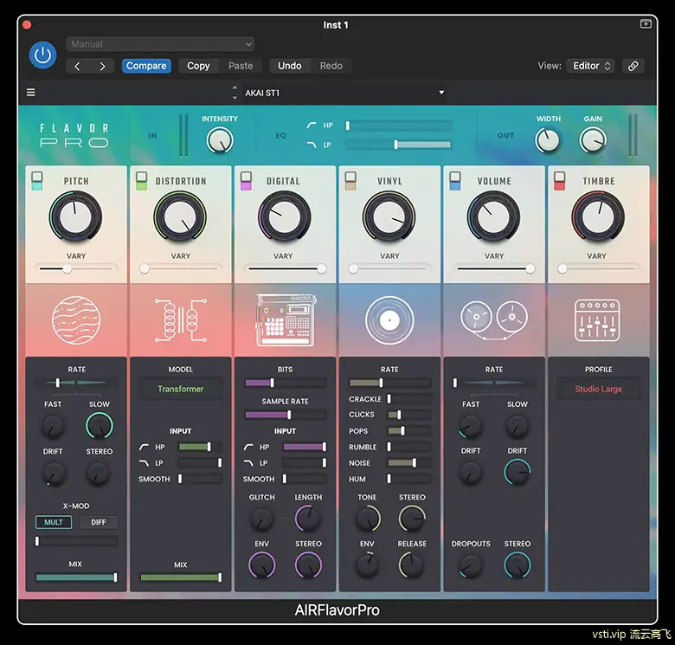Click the Pitch SLOW knob
675x645 pixels.
coord(100,426)
